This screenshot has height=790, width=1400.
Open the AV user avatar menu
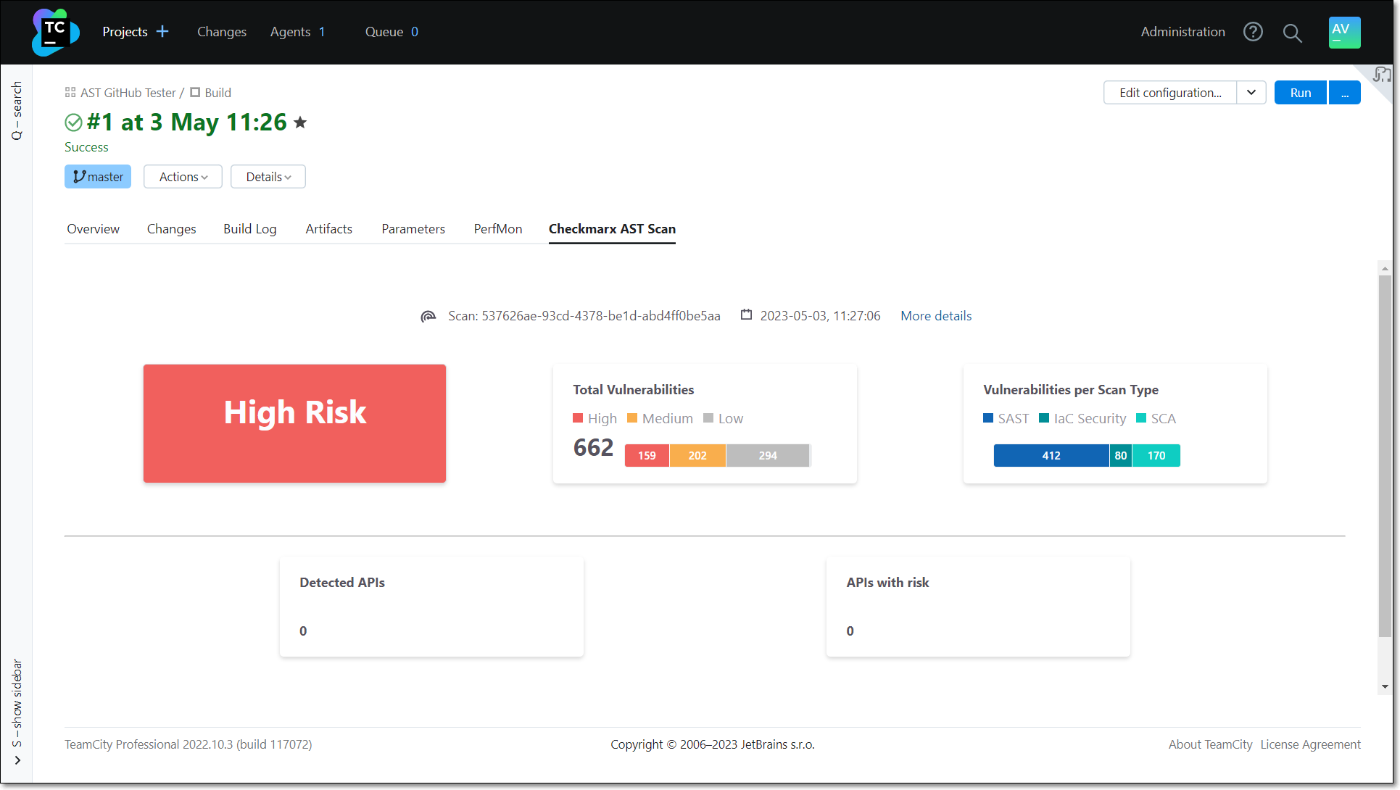[1344, 32]
